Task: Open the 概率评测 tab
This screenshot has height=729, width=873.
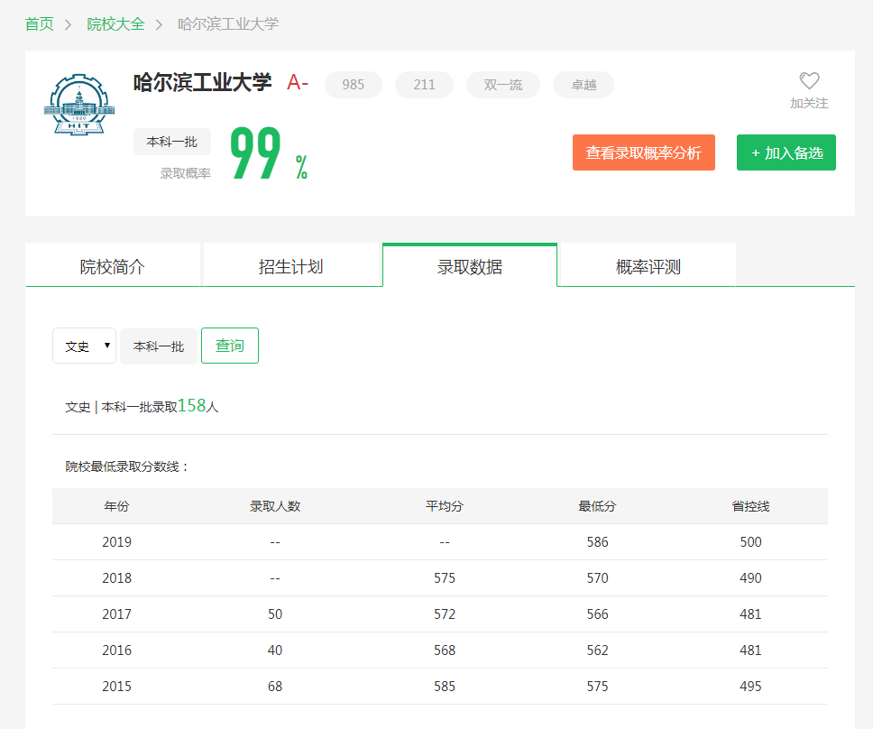Action: 648,267
